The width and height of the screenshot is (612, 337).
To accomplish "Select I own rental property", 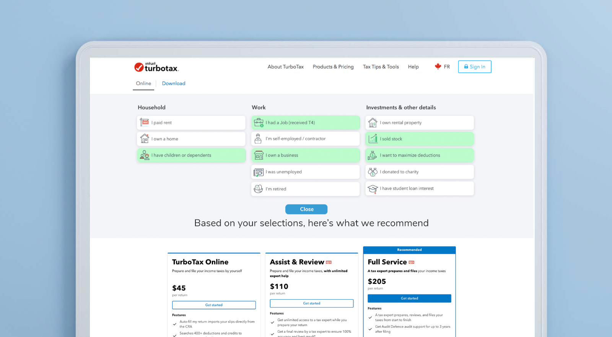I will point(420,123).
